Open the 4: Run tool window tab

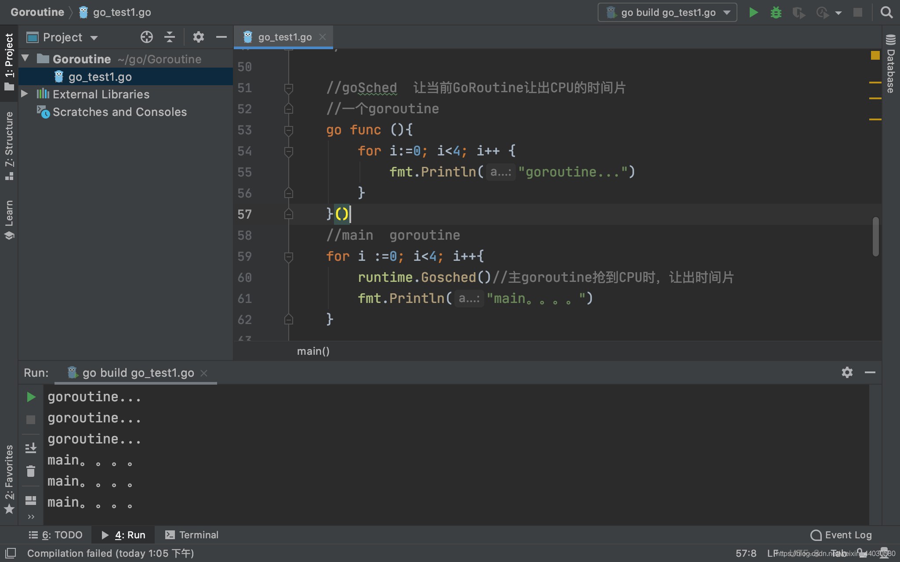pos(123,535)
